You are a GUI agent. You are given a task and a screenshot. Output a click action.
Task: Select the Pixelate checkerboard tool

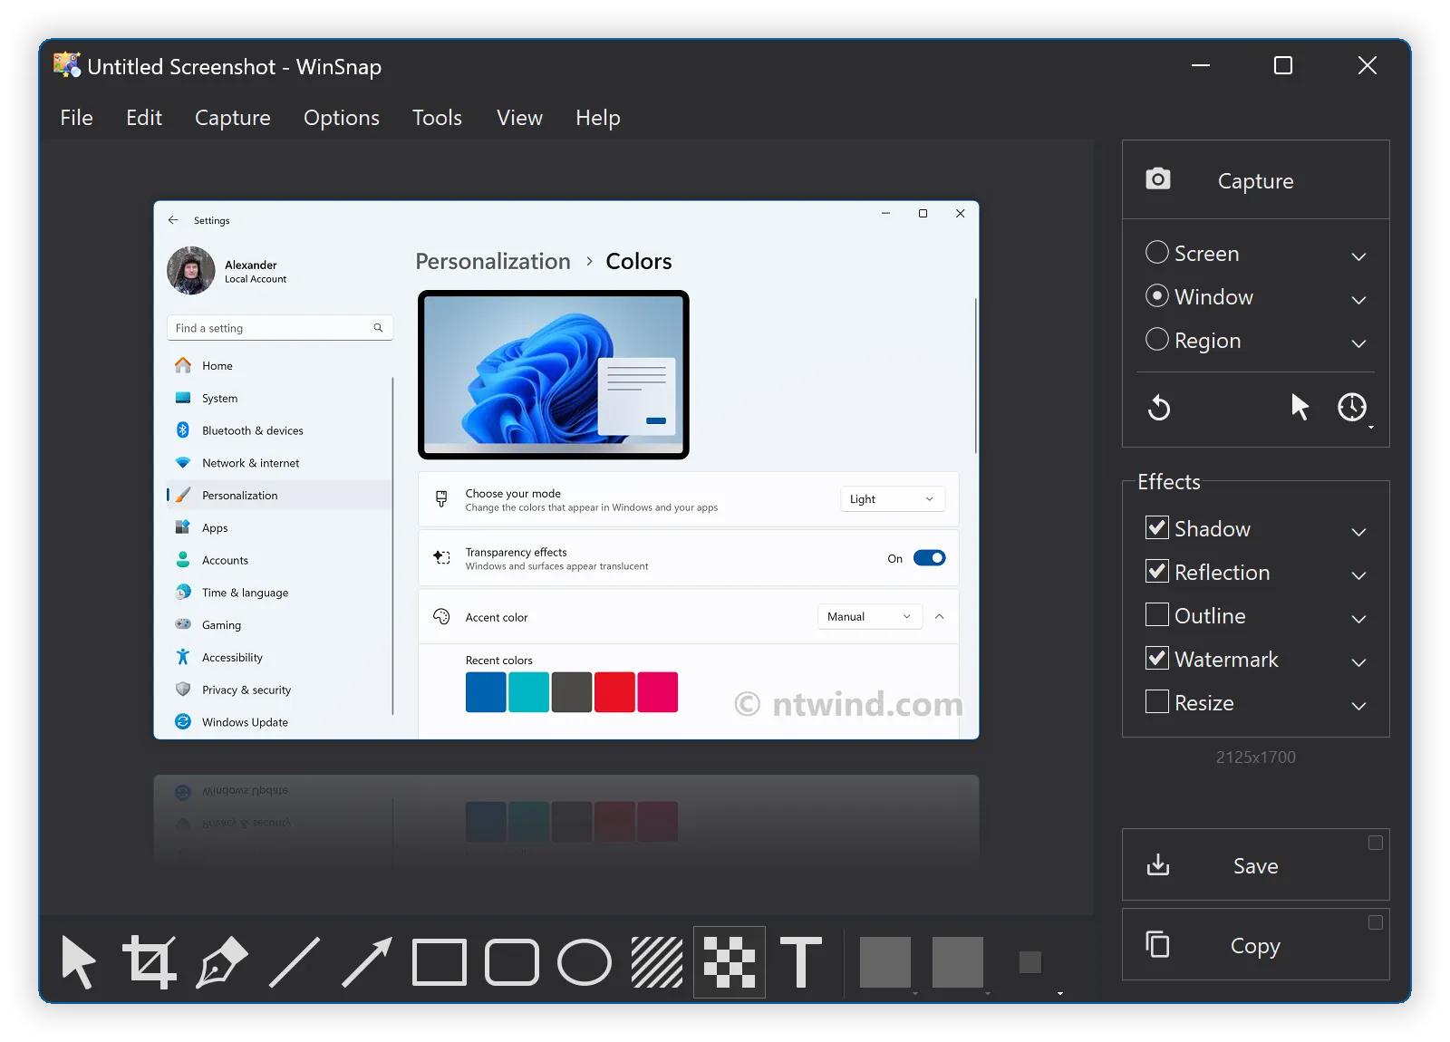730,962
